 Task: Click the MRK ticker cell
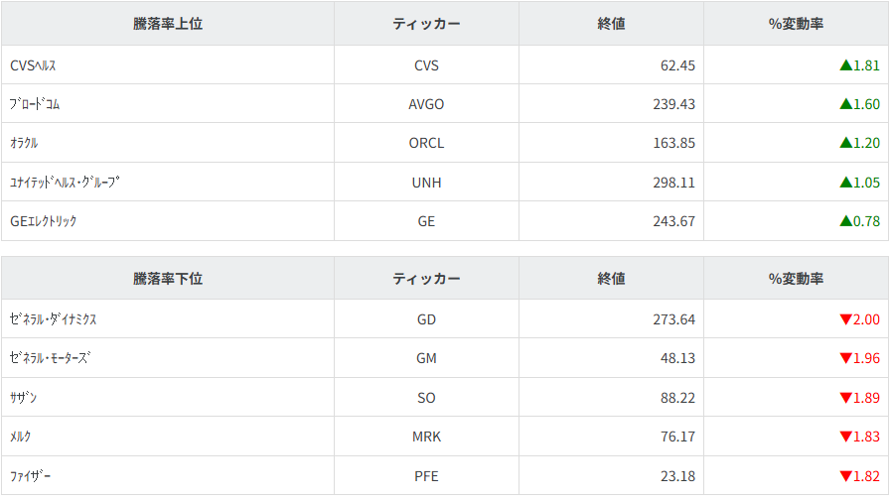pyautogui.click(x=426, y=437)
